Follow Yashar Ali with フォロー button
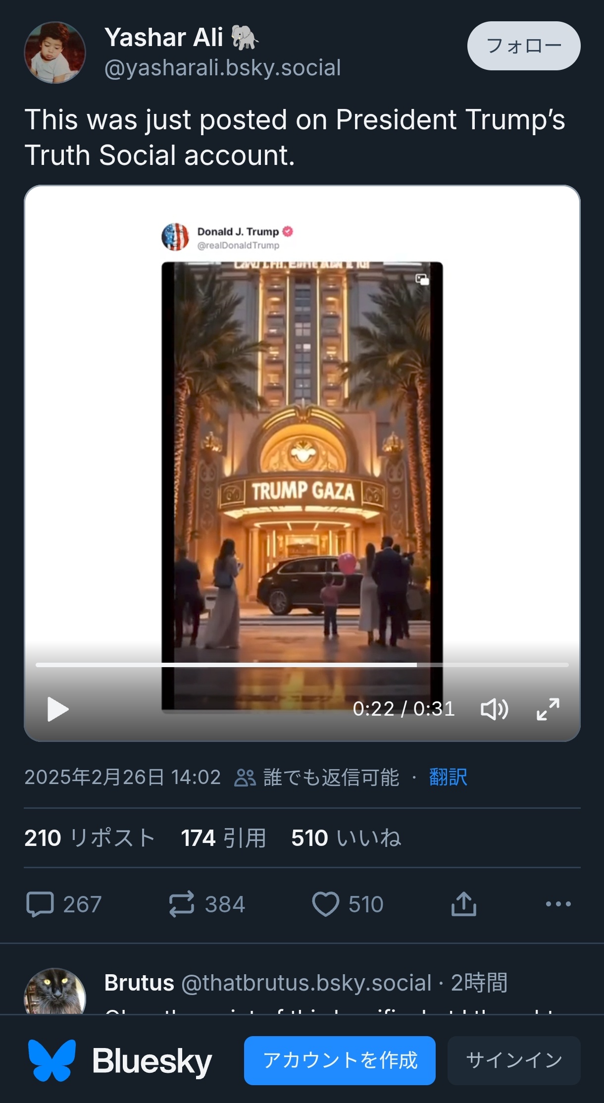 (524, 46)
